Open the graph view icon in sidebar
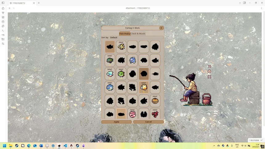Screen dimensions: 265x149 pos(3,13)
